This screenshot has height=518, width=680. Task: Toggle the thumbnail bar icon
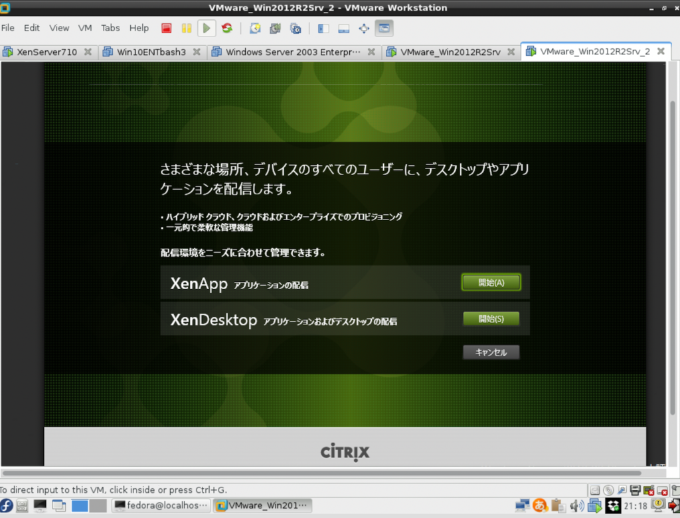(x=344, y=29)
